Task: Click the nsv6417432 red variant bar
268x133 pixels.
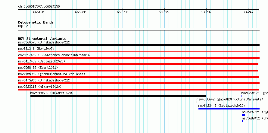Action: (x=138, y=64)
